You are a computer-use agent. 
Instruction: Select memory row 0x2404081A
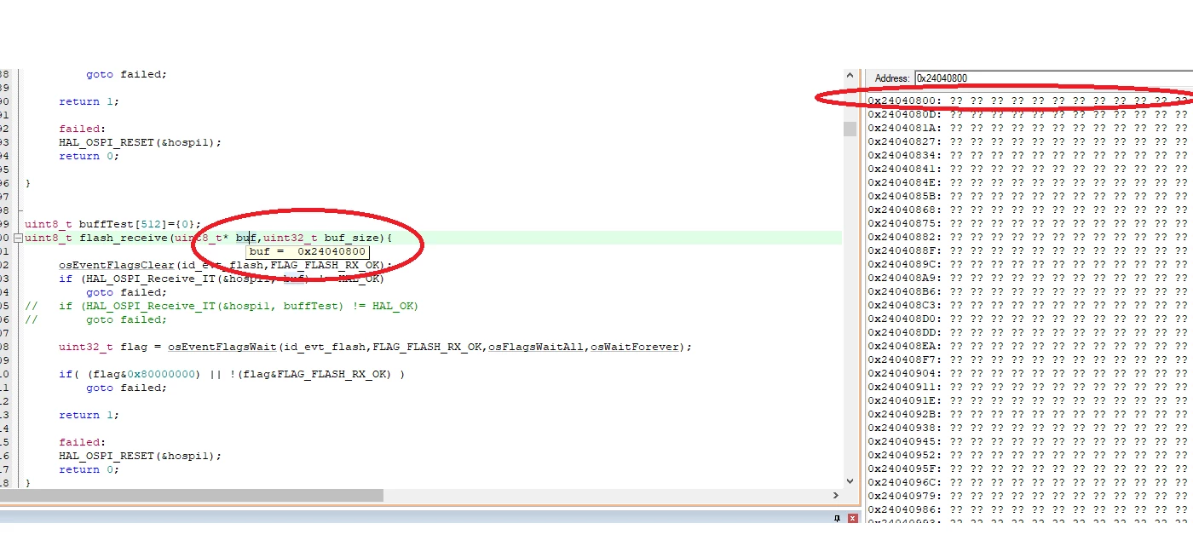(x=1029, y=128)
